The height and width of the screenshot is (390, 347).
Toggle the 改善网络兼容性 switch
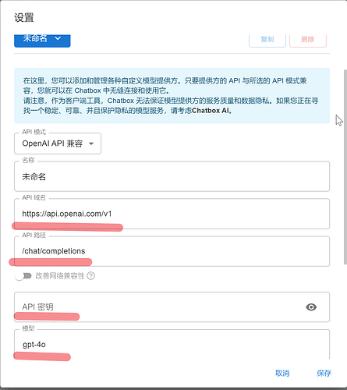click(23, 275)
